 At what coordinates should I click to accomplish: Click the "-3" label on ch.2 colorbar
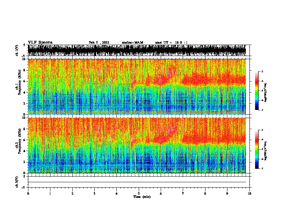coord(261,130)
